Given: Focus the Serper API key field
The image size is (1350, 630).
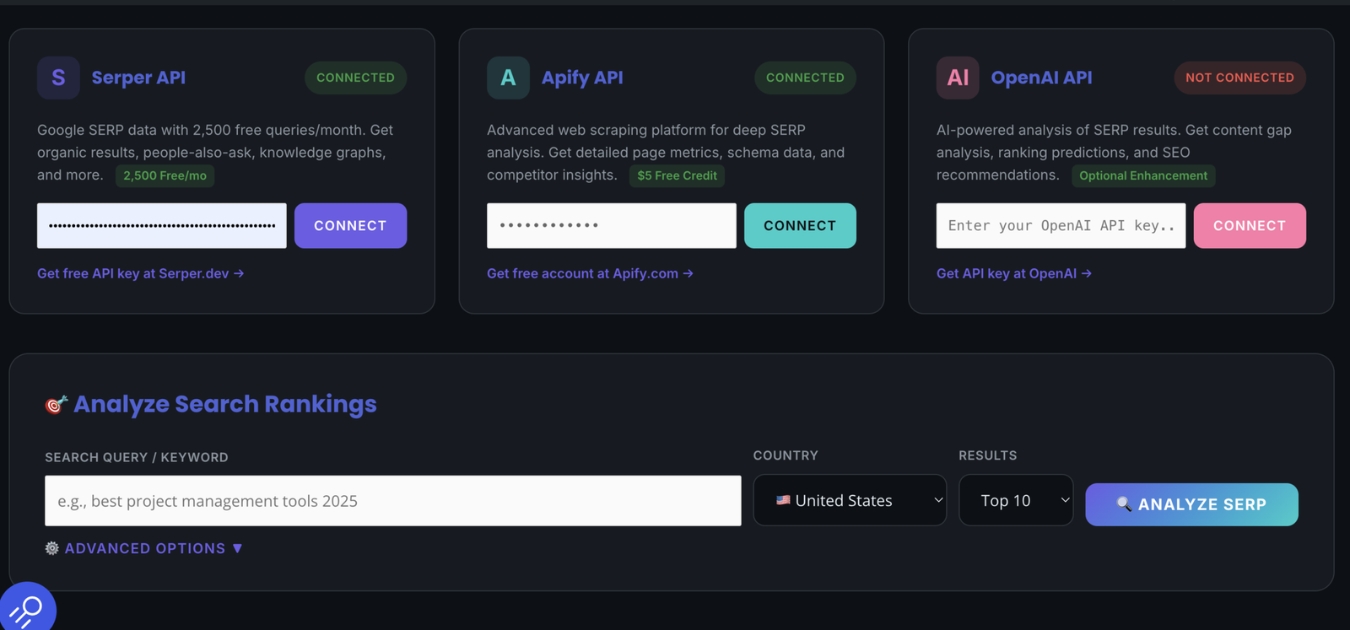Looking at the screenshot, I should coord(162,226).
